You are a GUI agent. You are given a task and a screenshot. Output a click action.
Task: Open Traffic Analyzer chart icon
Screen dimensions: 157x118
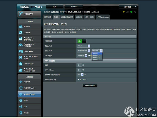tap(20, 57)
